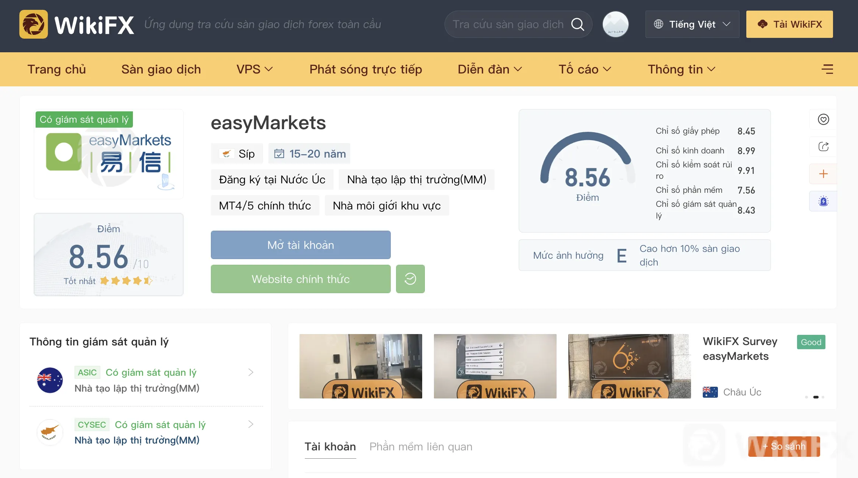Image resolution: width=858 pixels, height=478 pixels.
Task: Click the Châu Úc region label
Action: click(x=742, y=392)
